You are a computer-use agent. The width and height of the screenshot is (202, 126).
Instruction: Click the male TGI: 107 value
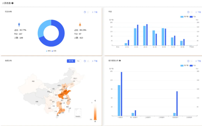(x=18, y=34)
